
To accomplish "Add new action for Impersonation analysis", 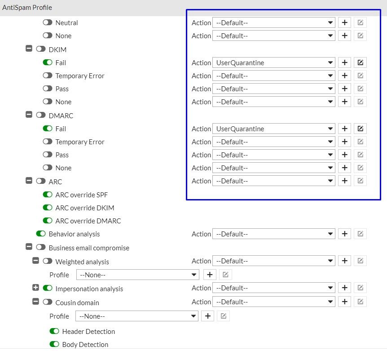I will 344,288.
